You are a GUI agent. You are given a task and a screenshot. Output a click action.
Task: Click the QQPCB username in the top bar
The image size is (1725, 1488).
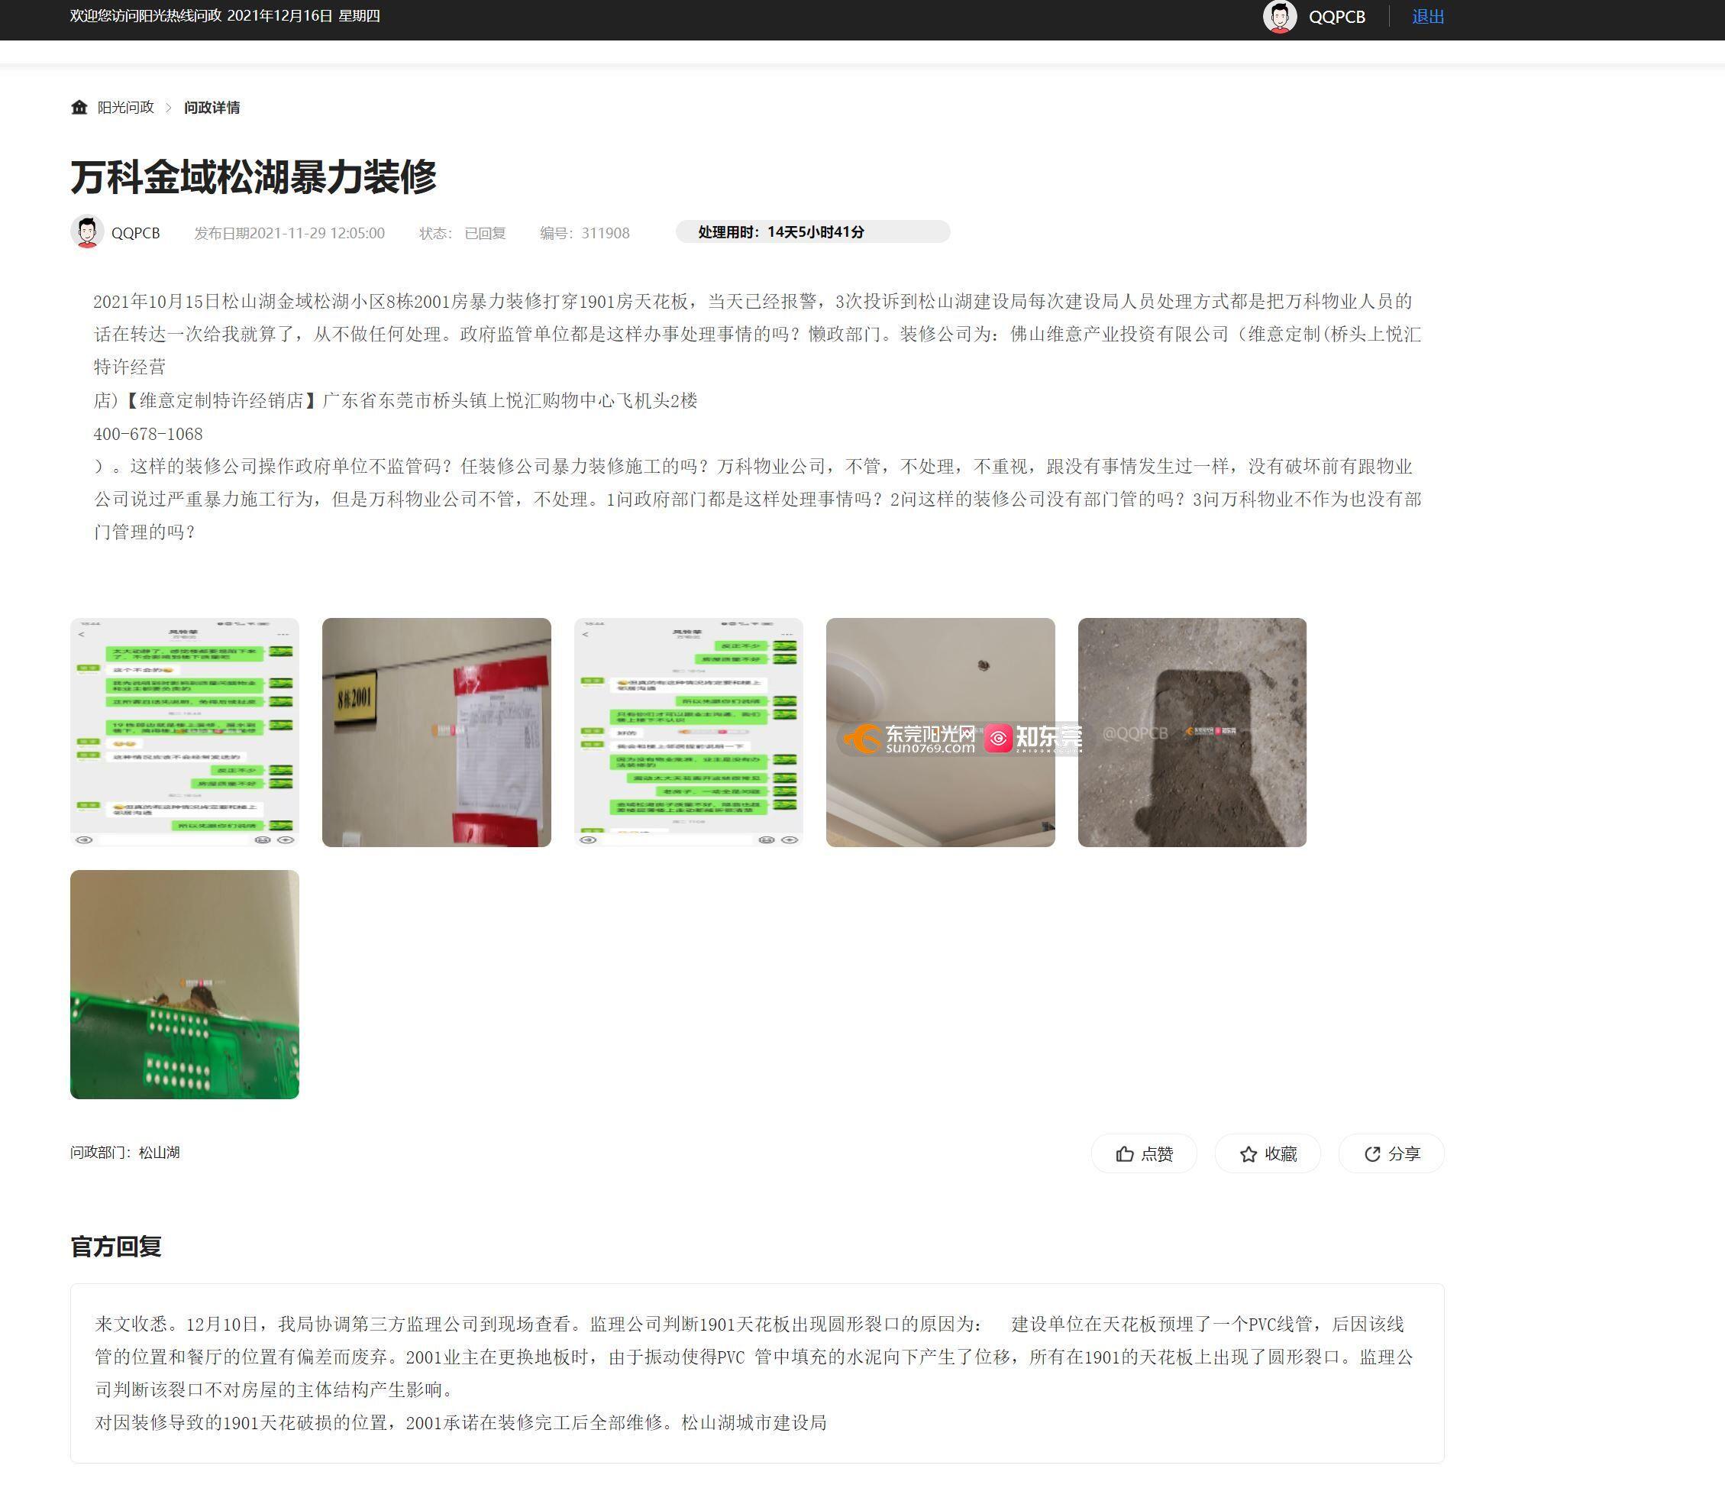[x=1336, y=17]
